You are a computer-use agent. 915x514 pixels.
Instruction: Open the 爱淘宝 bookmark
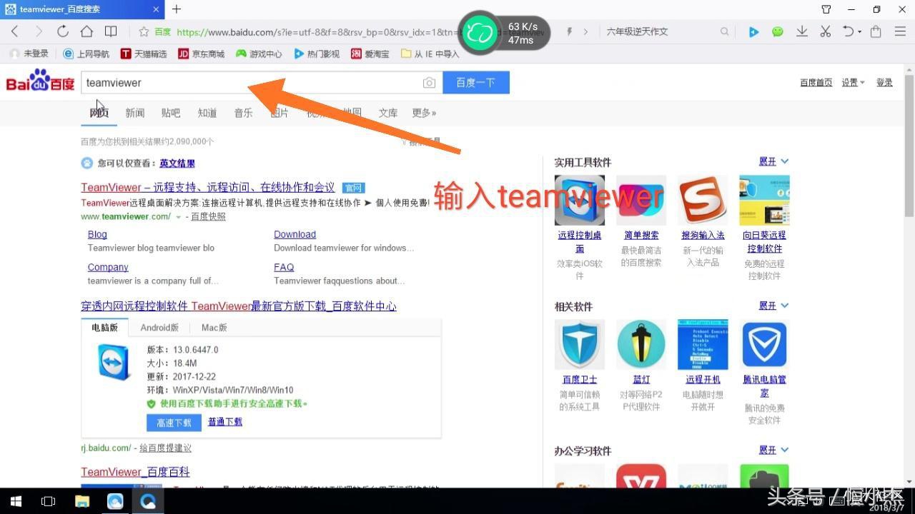pos(370,54)
